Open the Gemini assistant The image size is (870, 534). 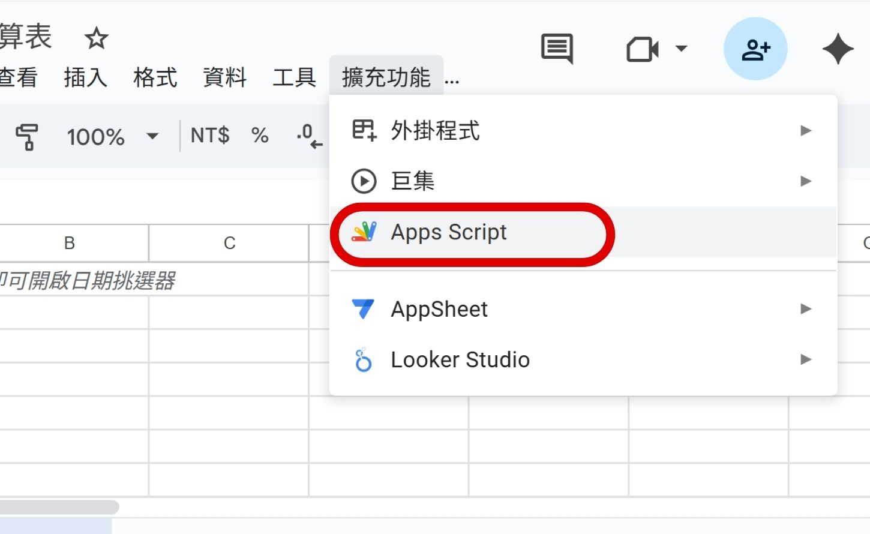click(x=838, y=48)
